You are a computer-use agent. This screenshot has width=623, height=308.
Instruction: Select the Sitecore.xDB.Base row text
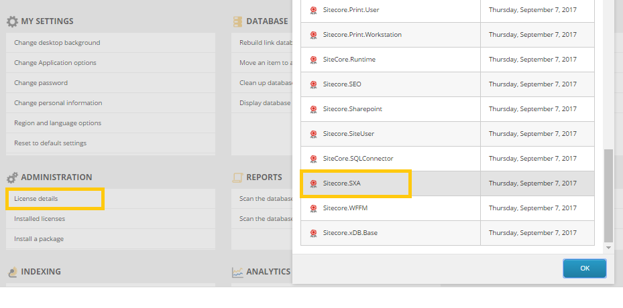(x=350, y=232)
